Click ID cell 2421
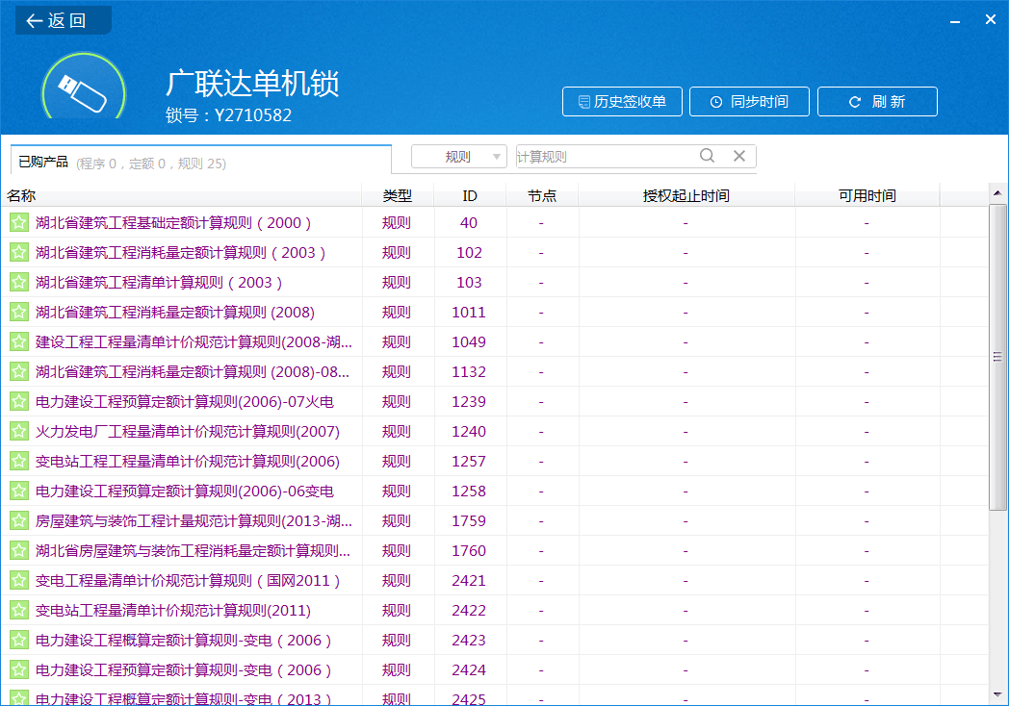Image resolution: width=1009 pixels, height=706 pixels. point(469,580)
